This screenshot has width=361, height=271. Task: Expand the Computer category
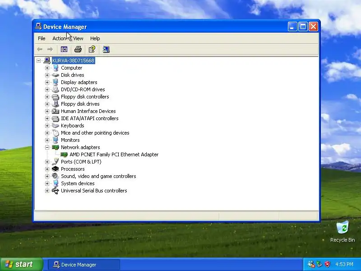47,68
